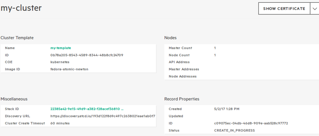
Task: Click the Updated label in Record Properties
Action: (176, 116)
